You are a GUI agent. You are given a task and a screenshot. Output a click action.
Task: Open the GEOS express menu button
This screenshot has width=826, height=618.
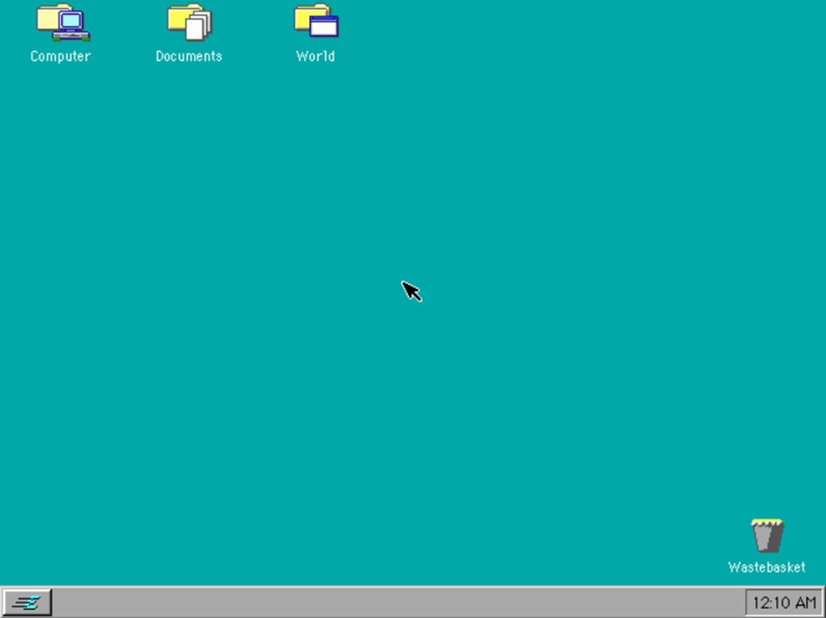point(28,602)
